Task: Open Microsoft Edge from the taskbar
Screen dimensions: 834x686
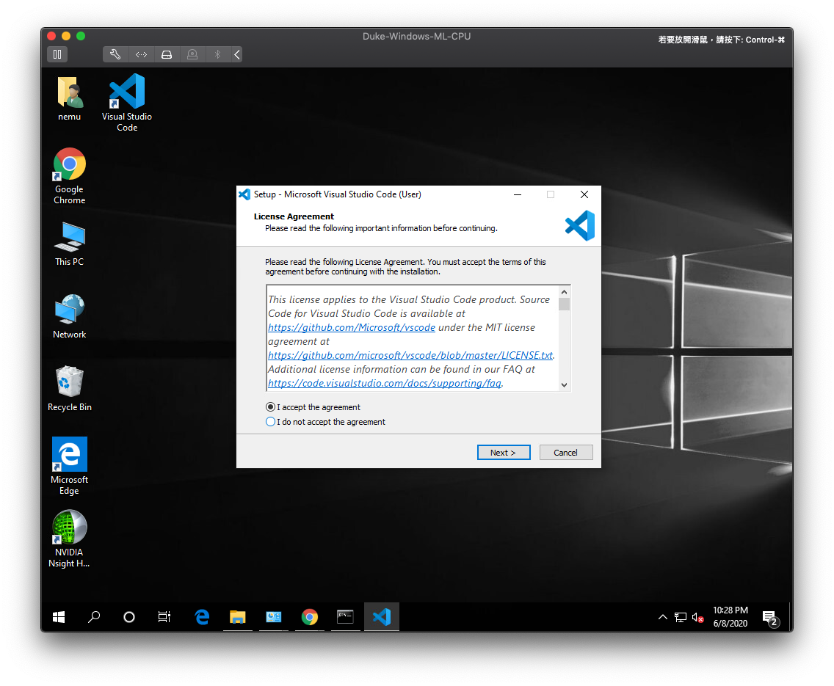Action: [202, 616]
